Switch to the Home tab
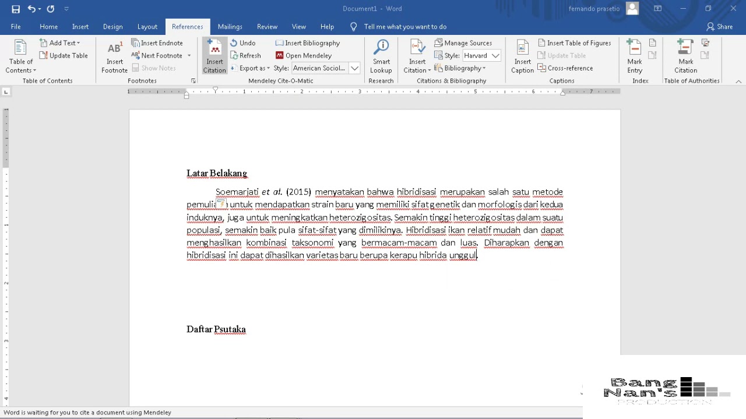The image size is (746, 419). 49,27
